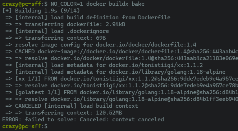The height and width of the screenshot is (131, 238).
Task: Click the 'NO_COLOR=1' environment variable
Action: tap(67, 4)
